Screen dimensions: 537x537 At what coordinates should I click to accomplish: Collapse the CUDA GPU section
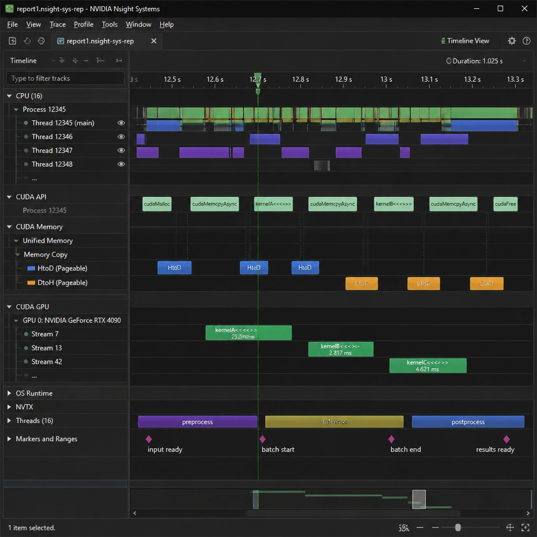[9, 307]
